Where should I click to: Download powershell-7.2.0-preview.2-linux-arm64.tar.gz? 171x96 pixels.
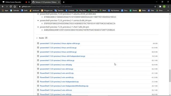(x=58, y=52)
